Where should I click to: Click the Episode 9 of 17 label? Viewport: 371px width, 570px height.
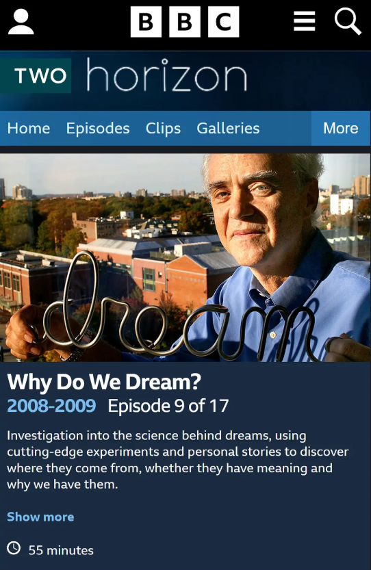[x=168, y=406]
